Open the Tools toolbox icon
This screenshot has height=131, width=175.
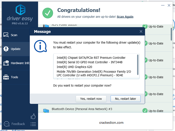tap(6, 77)
